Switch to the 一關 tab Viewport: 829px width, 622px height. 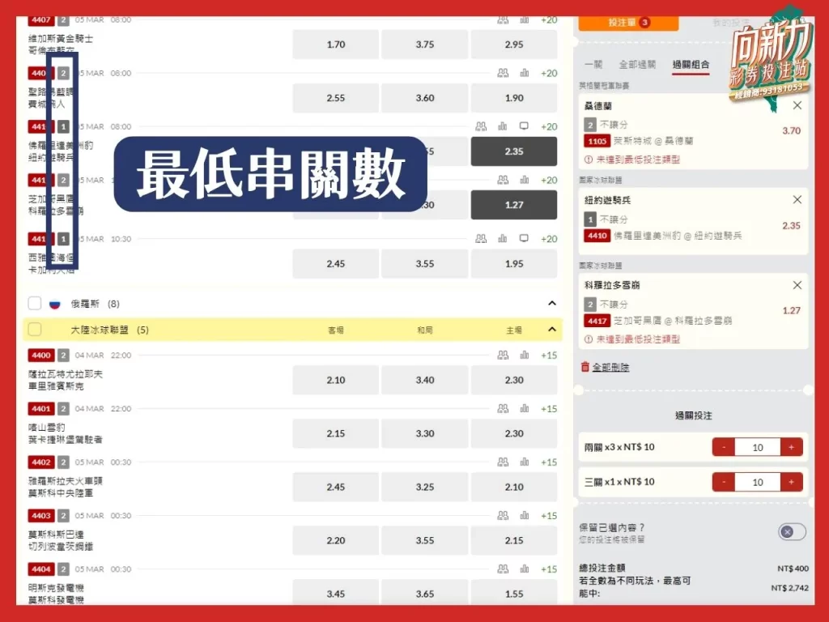pyautogui.click(x=593, y=65)
